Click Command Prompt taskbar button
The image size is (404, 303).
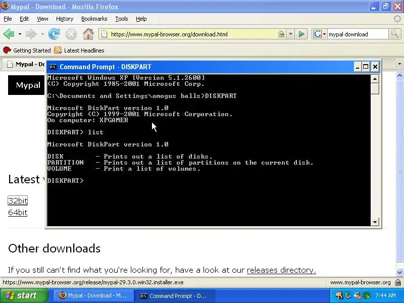click(174, 296)
